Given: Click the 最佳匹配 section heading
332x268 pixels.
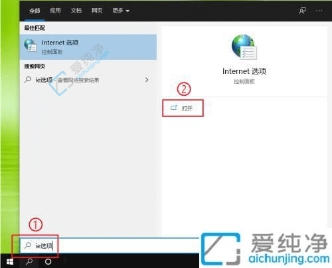Looking at the screenshot, I should [35, 28].
